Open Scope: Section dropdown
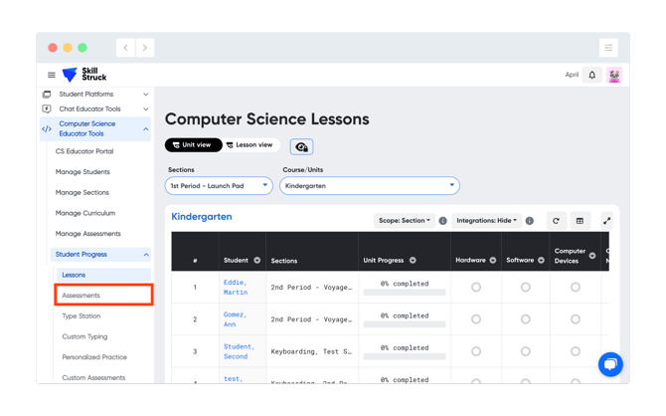Viewport: 666px width, 416px height. click(405, 221)
